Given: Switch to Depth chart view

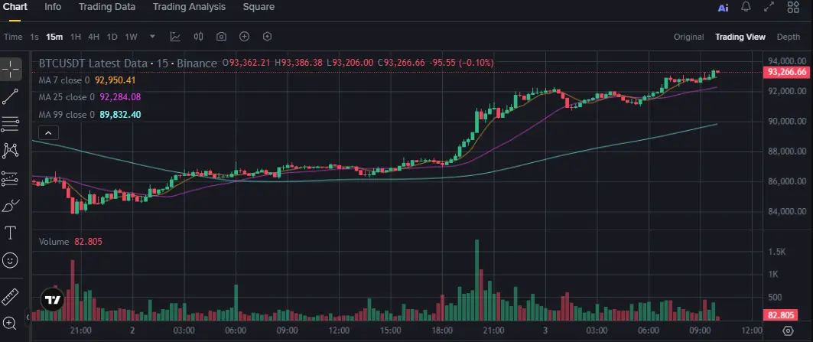Looking at the screenshot, I should [x=788, y=37].
